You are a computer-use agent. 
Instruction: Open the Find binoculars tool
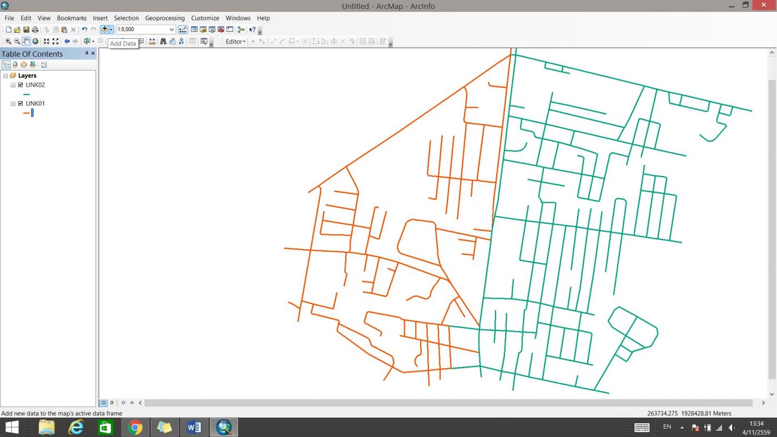pos(163,42)
